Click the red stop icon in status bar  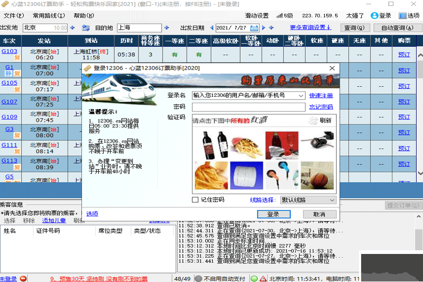(x=262, y=278)
